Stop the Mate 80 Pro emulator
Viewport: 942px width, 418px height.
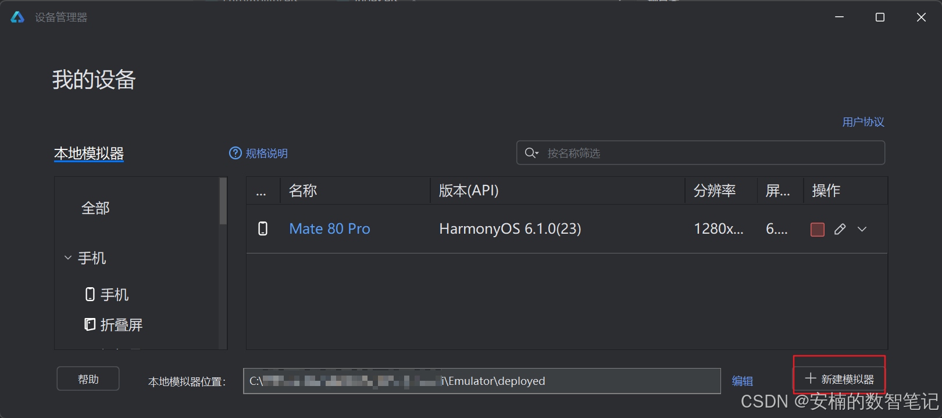point(817,229)
